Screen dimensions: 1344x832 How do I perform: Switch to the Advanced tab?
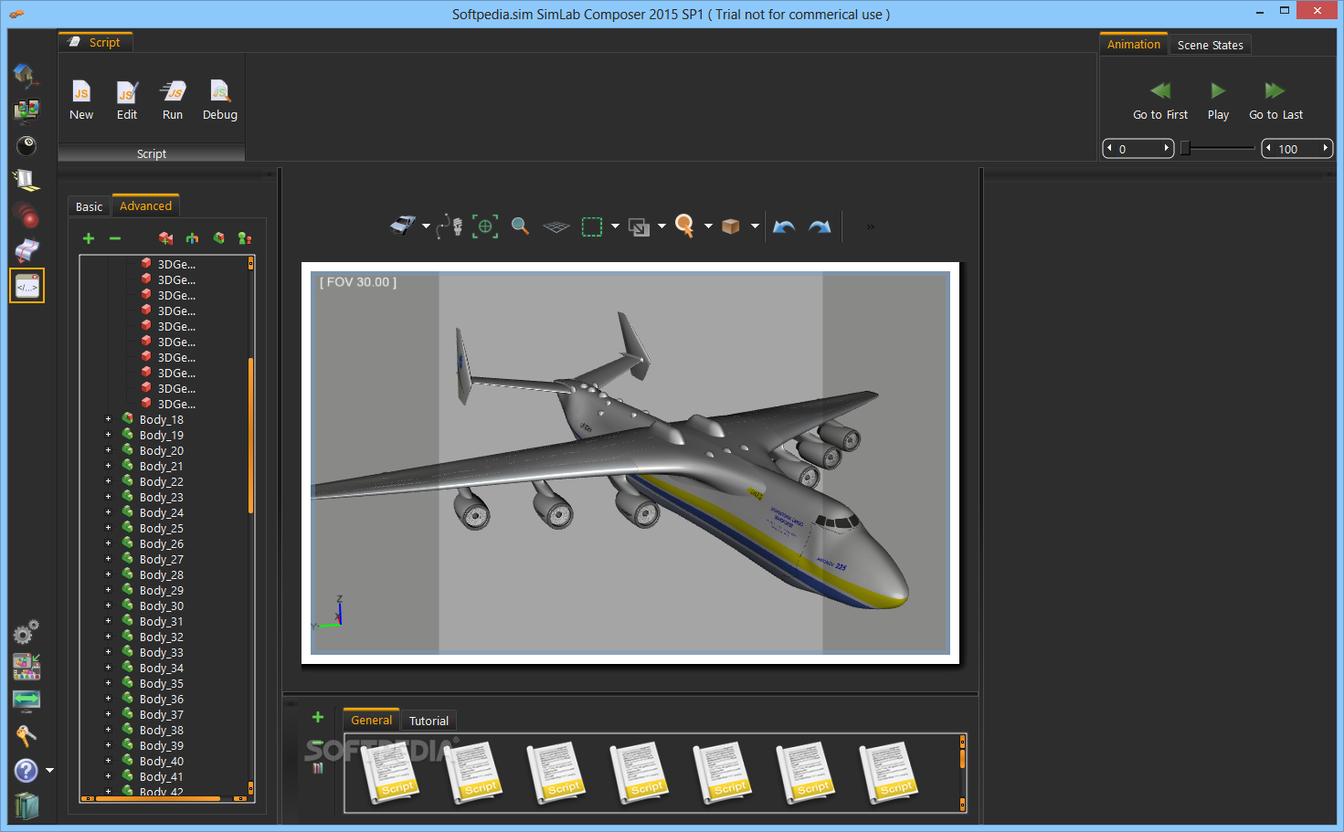click(x=145, y=205)
